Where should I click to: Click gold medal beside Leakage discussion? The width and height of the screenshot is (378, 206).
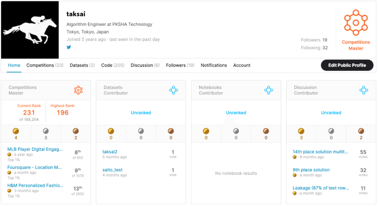pos(294,193)
